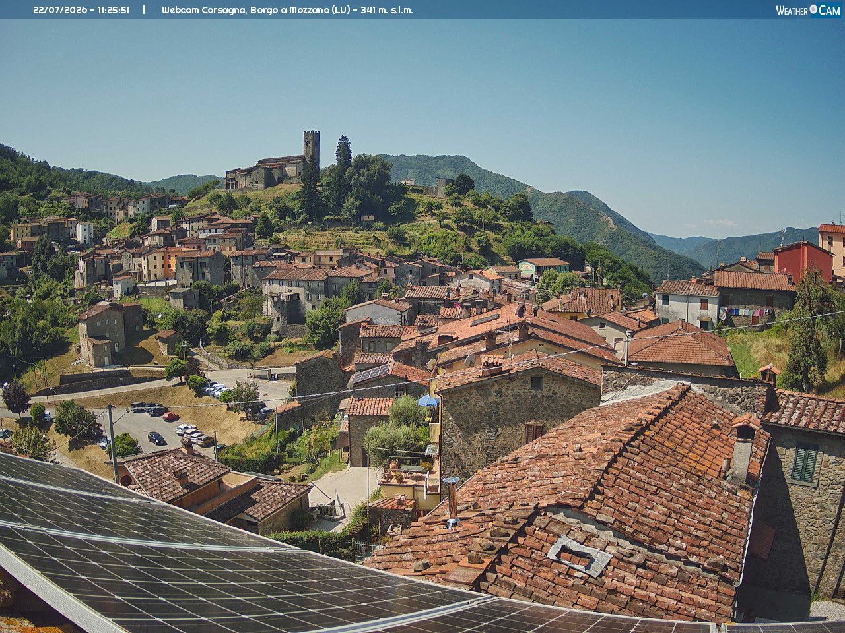This screenshot has height=633, width=845.
Task: Click the skylight hatch on the tiled roof
Action: pos(580,555)
